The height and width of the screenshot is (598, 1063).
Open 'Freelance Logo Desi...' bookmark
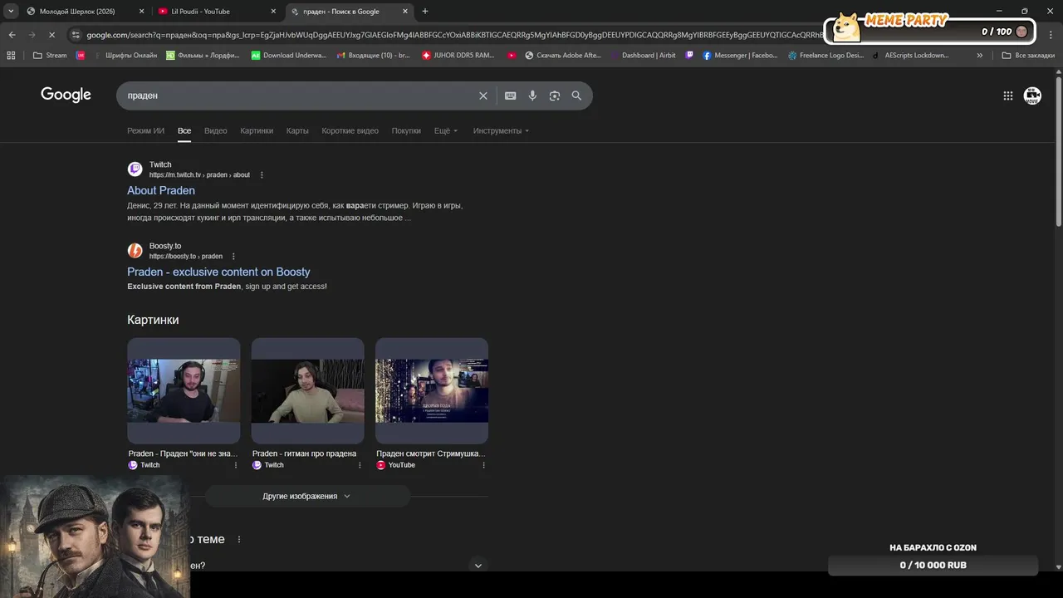825,56
